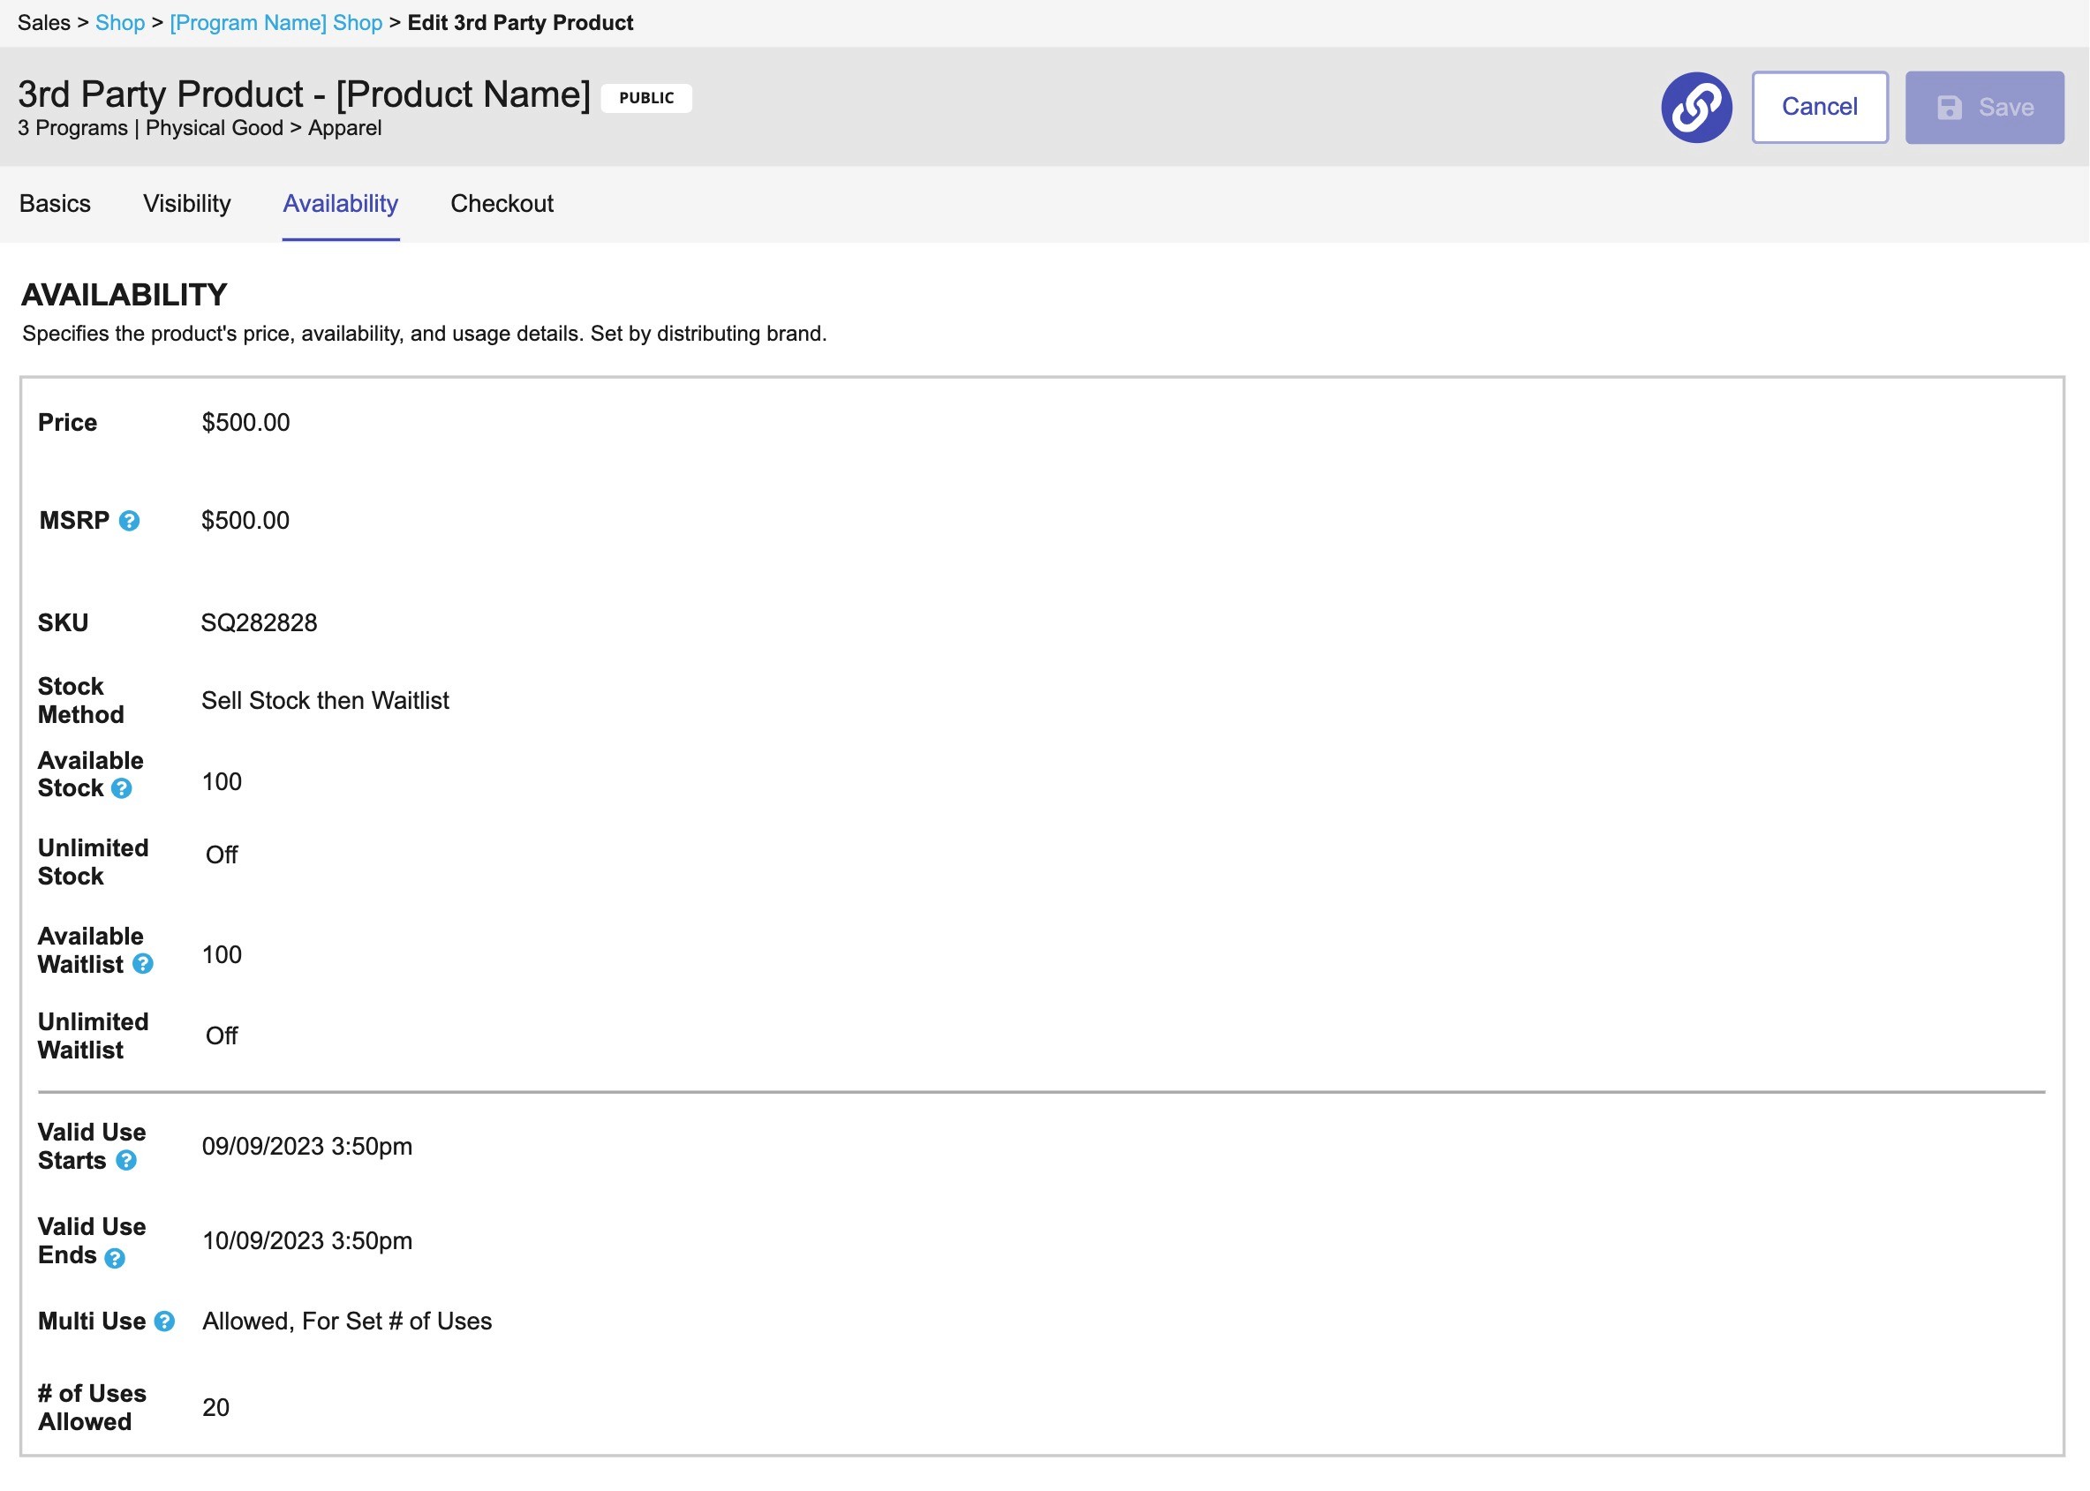Open the Visibility tab
Viewport: 2090px width, 1491px height.
186,204
